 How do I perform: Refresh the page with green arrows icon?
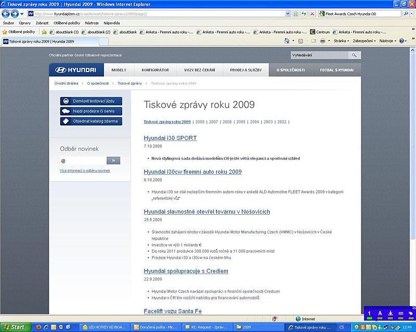point(304,14)
